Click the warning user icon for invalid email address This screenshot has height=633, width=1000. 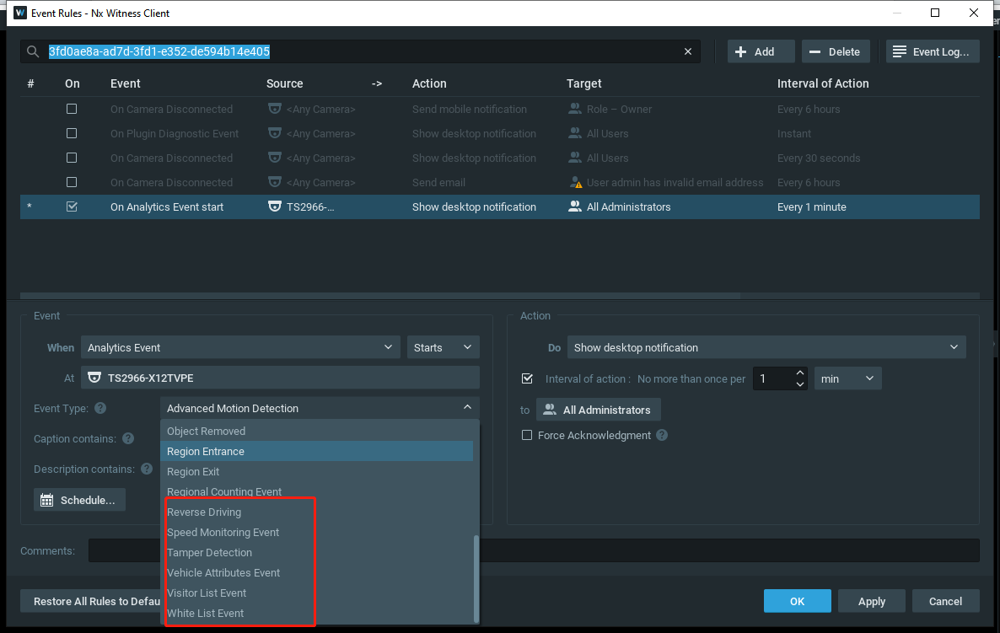(575, 183)
